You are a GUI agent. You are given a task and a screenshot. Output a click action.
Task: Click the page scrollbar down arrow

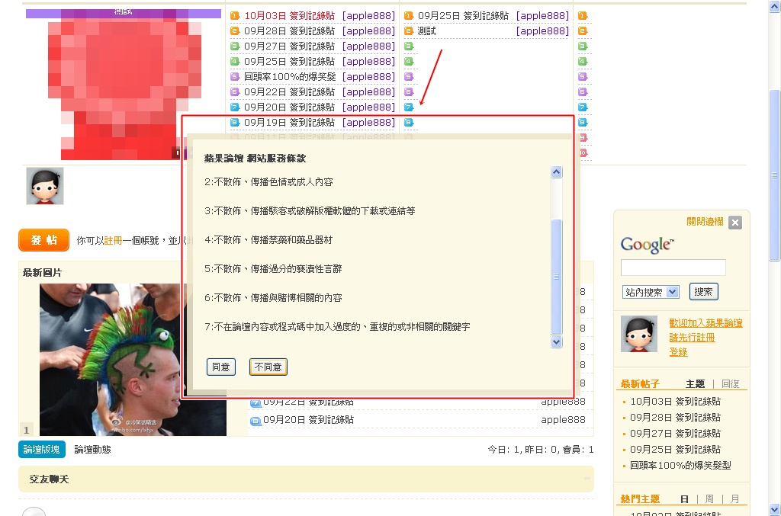pyautogui.click(x=775, y=510)
